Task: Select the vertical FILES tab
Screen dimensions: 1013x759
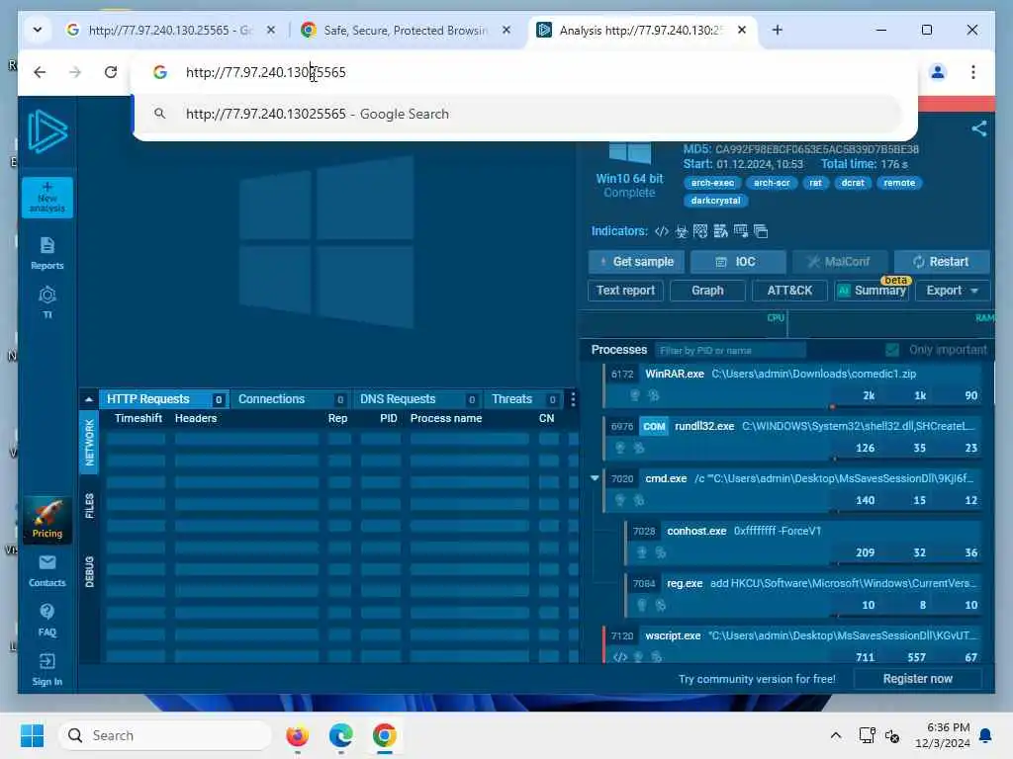Action: pos(89,506)
